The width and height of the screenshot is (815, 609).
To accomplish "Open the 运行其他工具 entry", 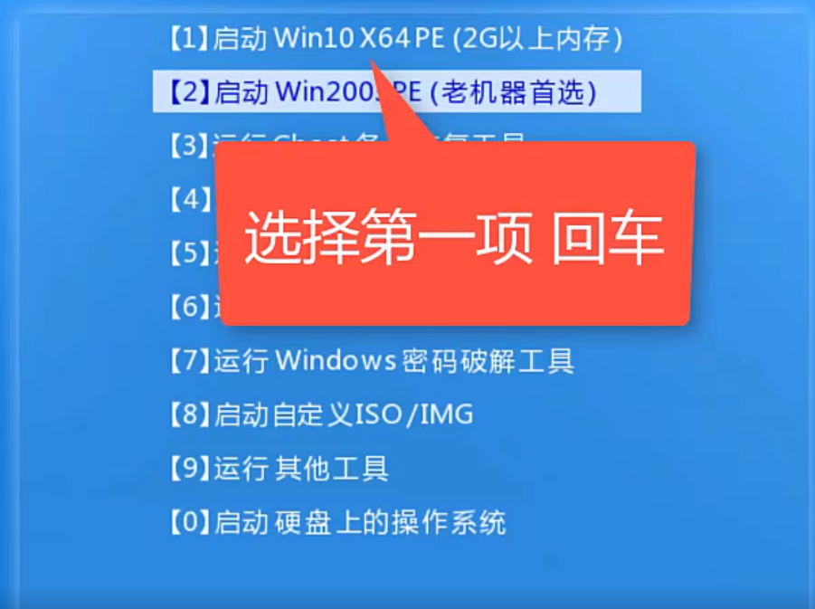I will [280, 468].
